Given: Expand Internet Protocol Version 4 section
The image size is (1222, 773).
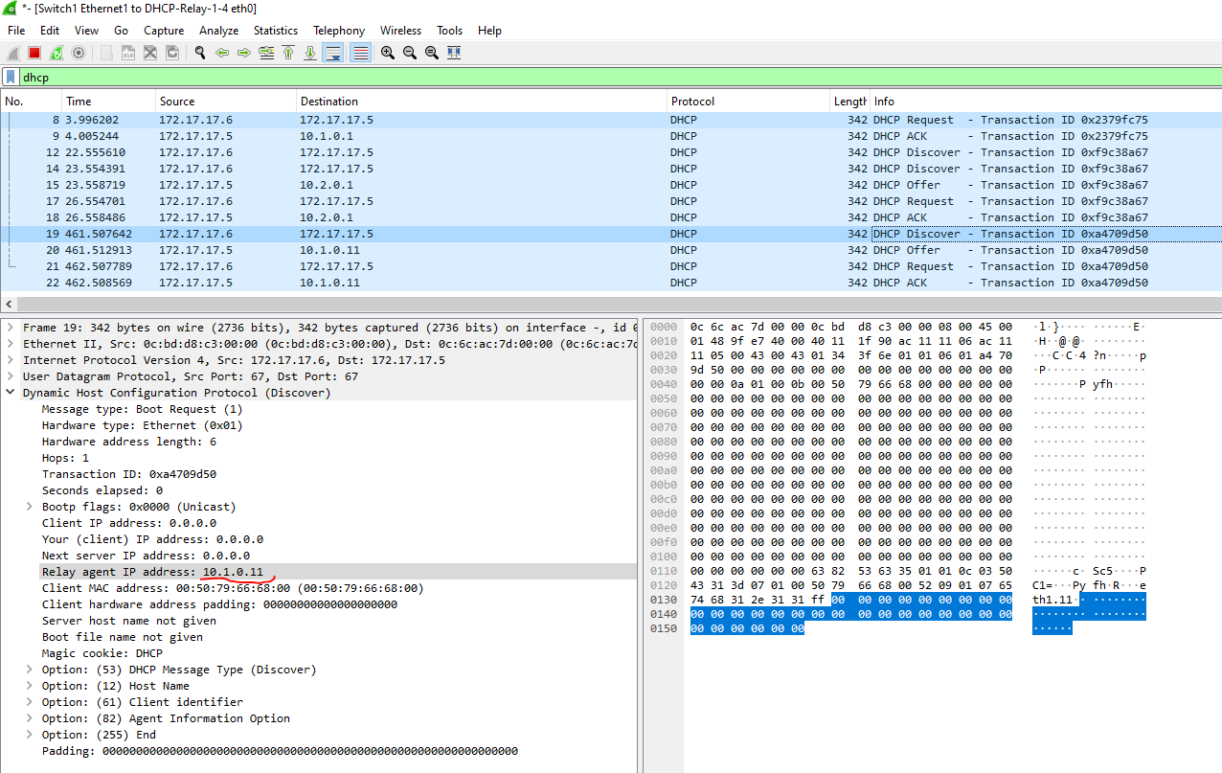Looking at the screenshot, I should tap(11, 360).
